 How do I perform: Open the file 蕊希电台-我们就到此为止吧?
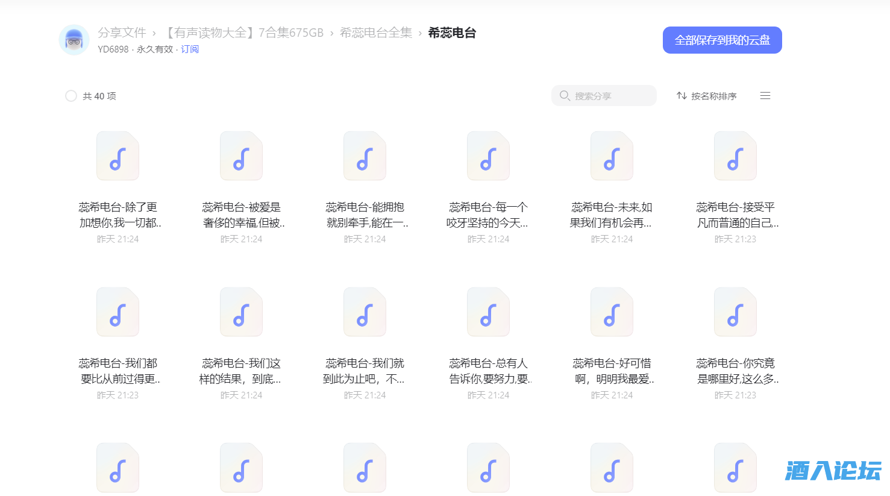click(x=365, y=312)
